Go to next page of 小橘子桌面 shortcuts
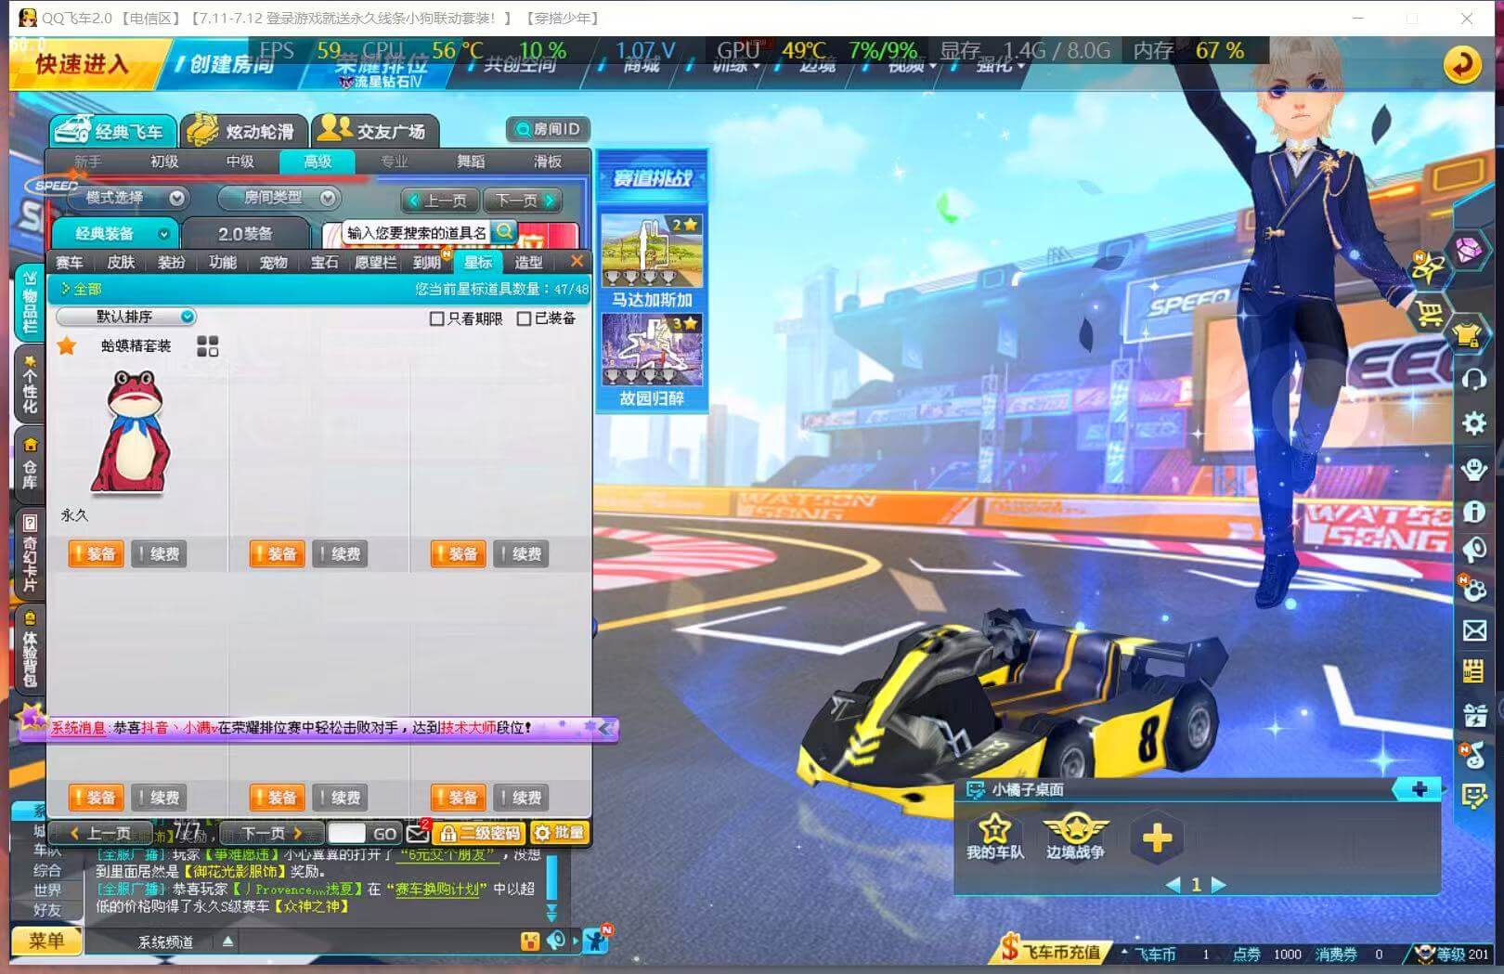 1219,885
